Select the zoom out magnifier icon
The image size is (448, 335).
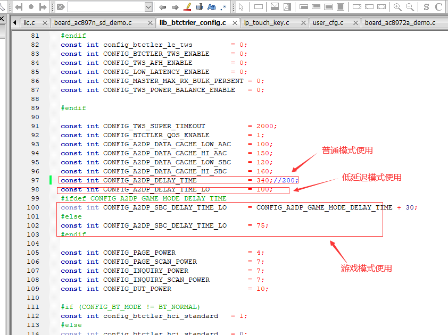click(410, 7)
